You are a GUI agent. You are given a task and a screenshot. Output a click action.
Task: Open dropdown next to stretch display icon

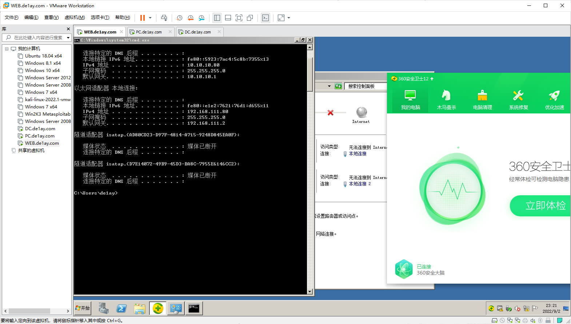pos(289,18)
